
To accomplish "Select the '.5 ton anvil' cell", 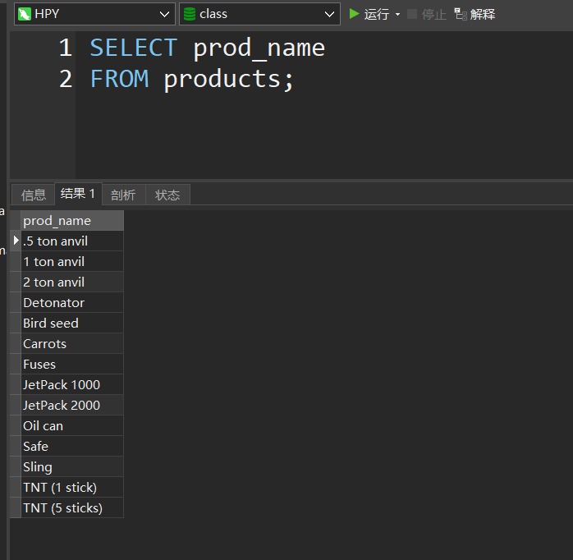I will pyautogui.click(x=72, y=241).
